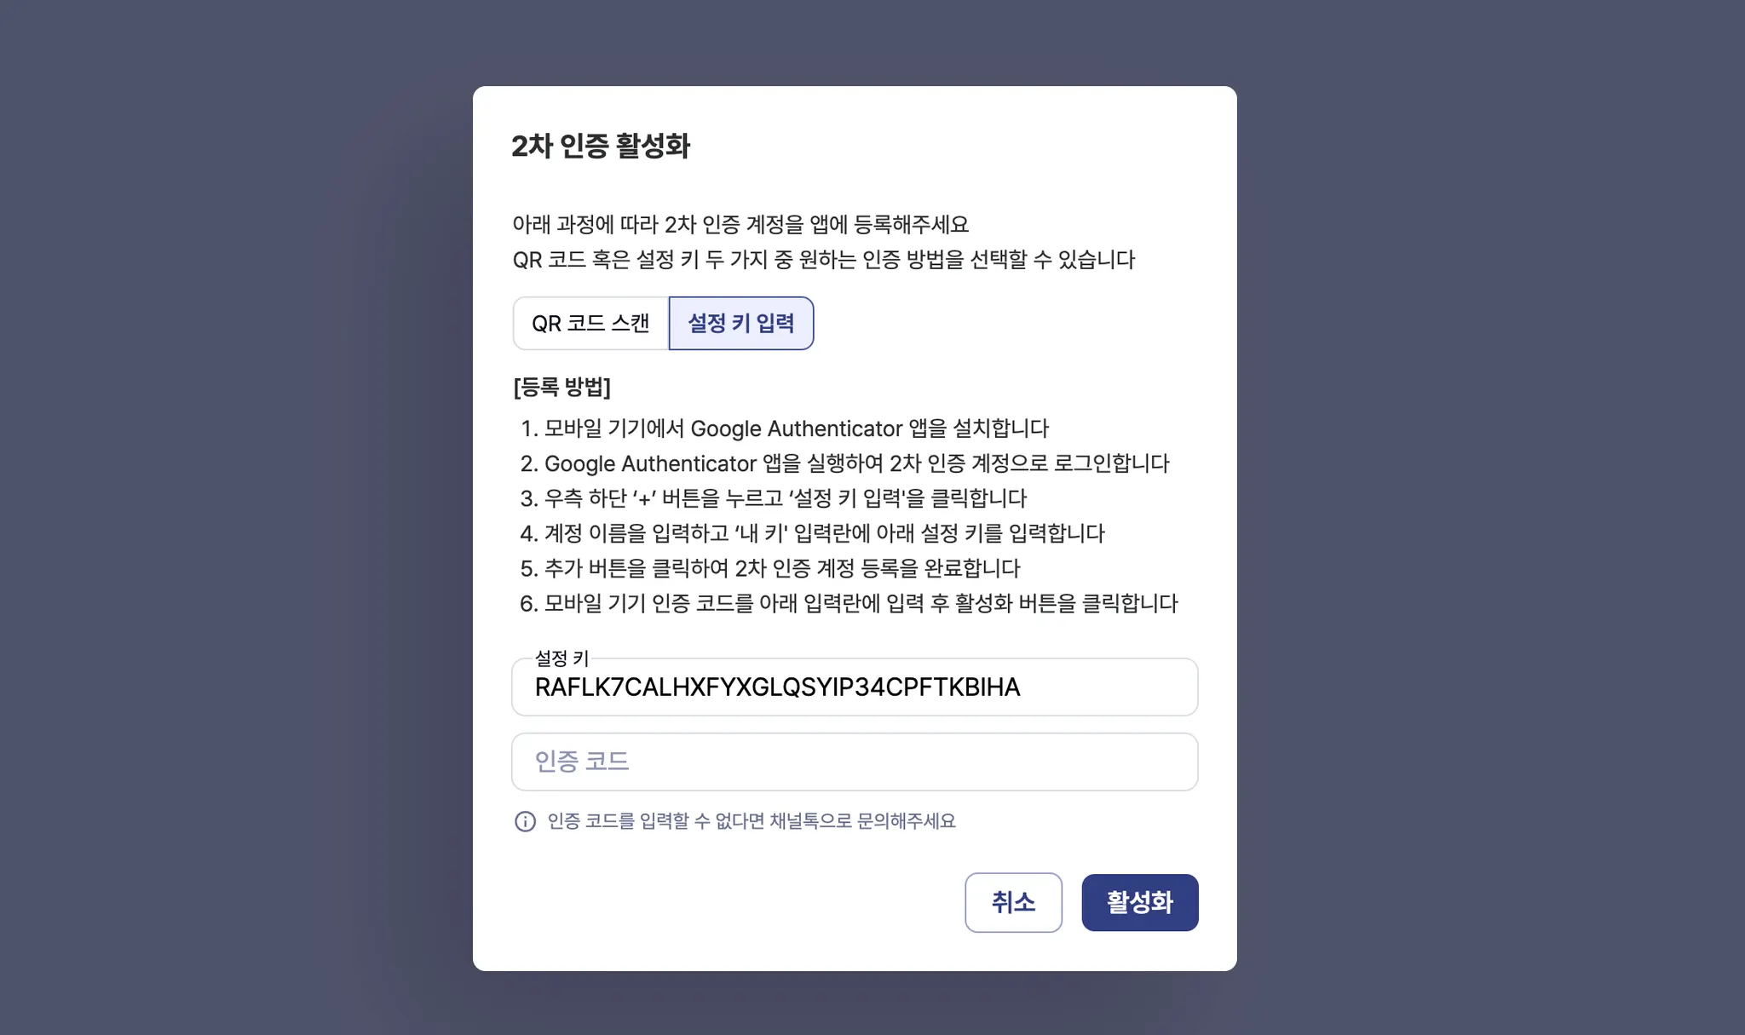Click the first description line about app registration
1745x1035 pixels.
740,225
